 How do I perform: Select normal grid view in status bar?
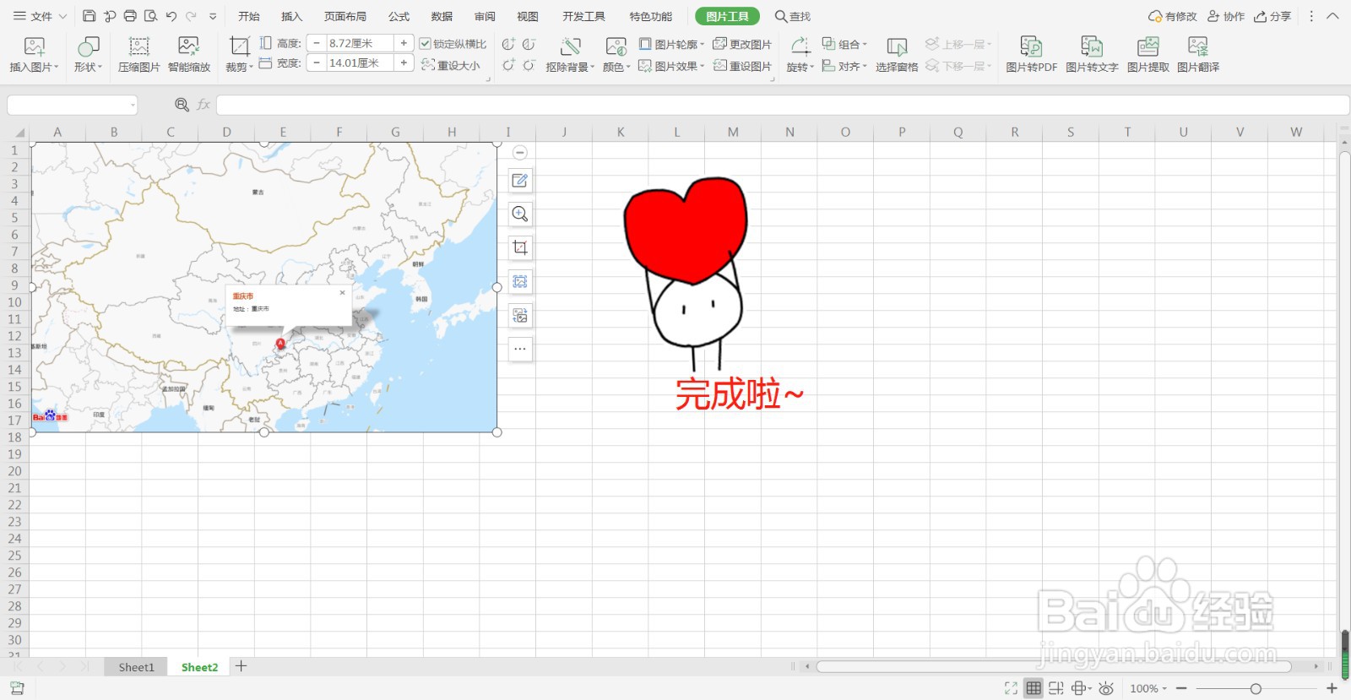click(x=1034, y=688)
